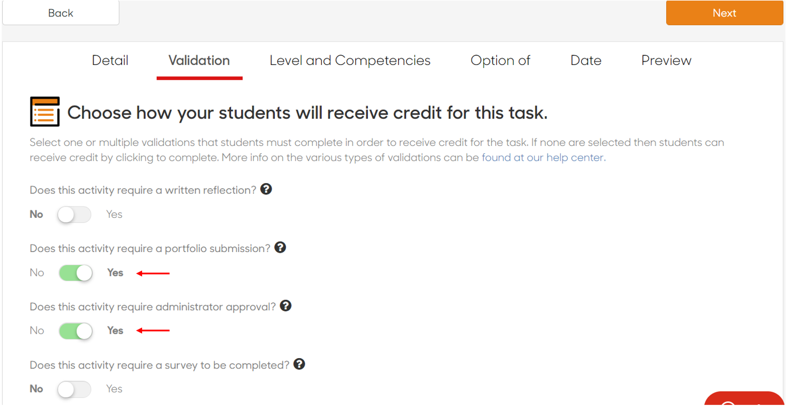Open help icon for written reflection question
The height and width of the screenshot is (406, 786).
point(266,189)
